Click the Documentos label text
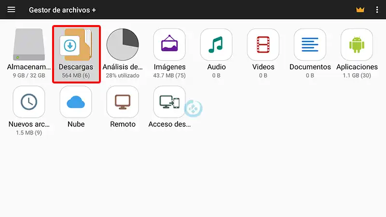This screenshot has height=217, width=386. click(x=310, y=67)
